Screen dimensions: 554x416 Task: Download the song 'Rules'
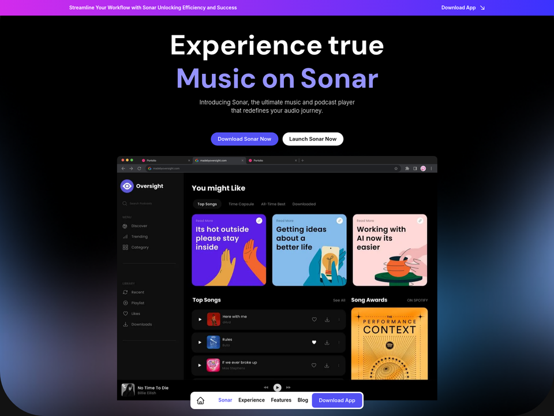327,343
